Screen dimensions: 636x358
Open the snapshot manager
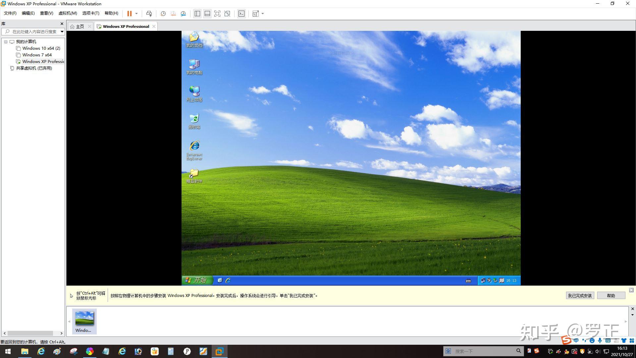[183, 14]
